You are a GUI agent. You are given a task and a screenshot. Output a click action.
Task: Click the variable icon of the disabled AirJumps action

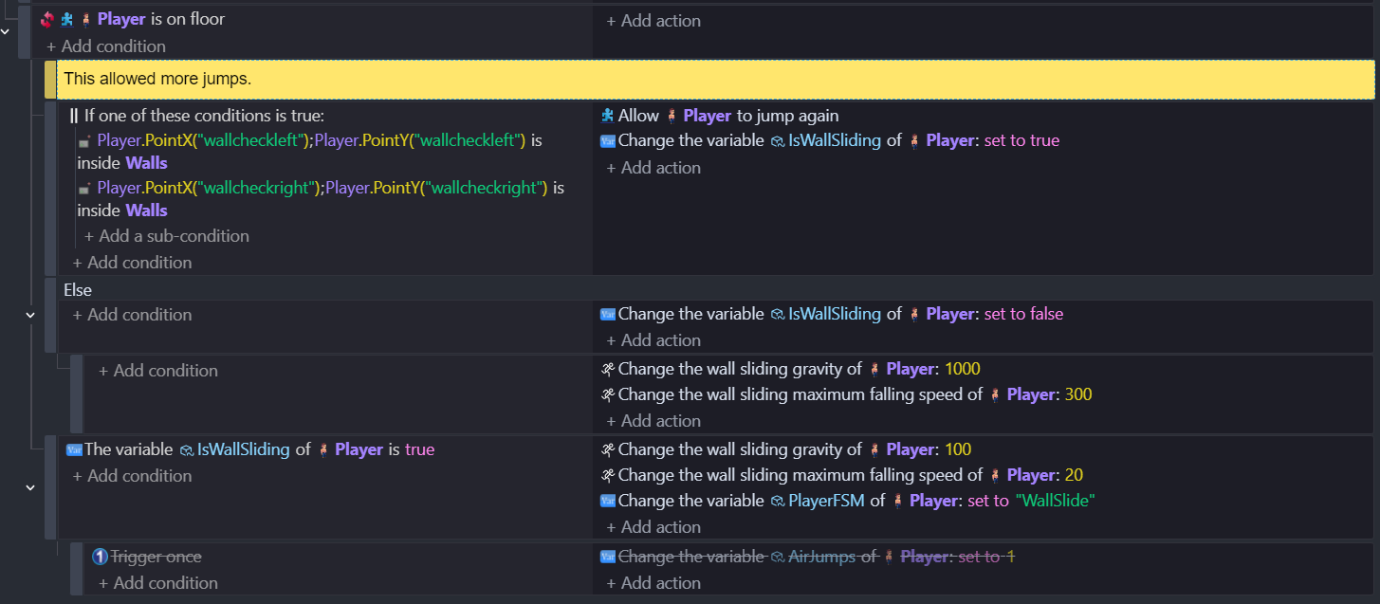608,557
